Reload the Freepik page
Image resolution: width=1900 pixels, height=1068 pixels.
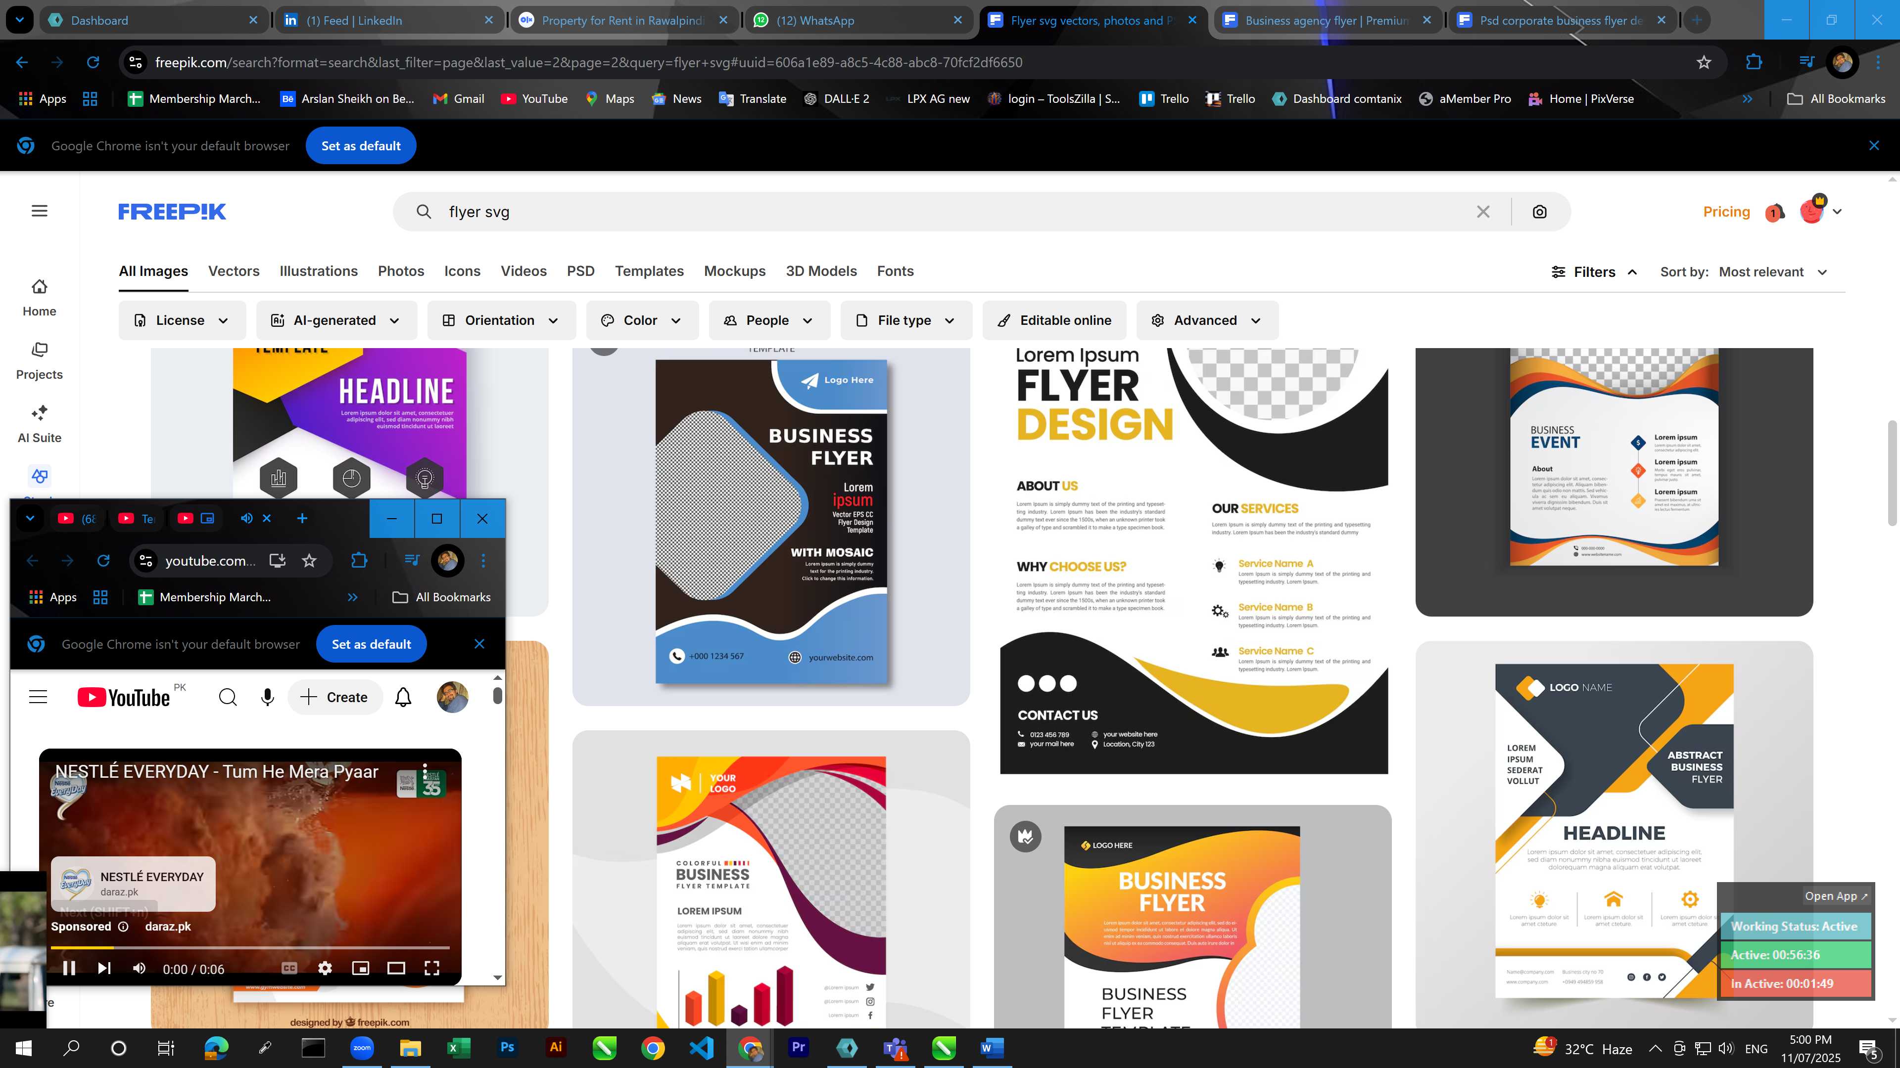click(93, 63)
